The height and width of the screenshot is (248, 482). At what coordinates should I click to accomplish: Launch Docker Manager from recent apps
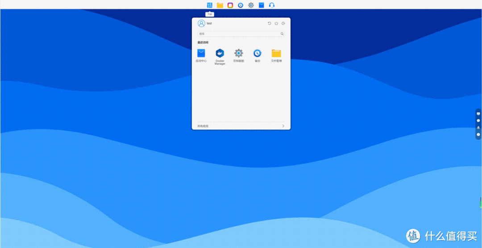[x=220, y=53]
